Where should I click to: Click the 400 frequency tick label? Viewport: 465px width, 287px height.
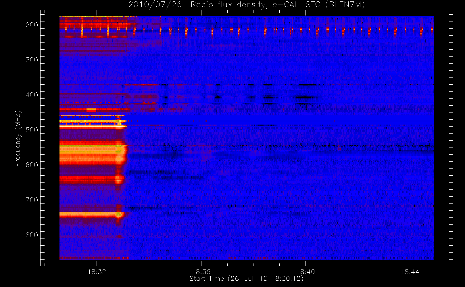coord(32,95)
